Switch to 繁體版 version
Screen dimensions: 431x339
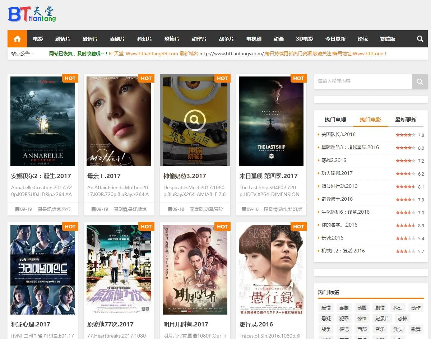(388, 39)
